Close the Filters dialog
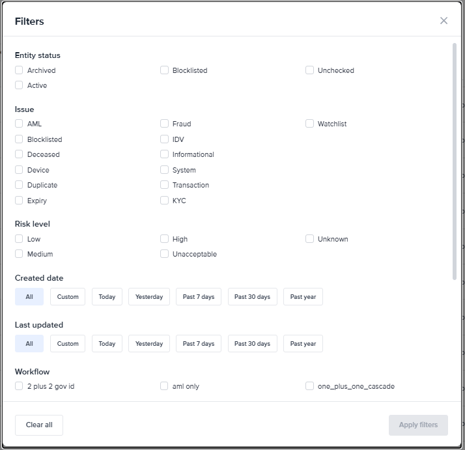This screenshot has height=450, width=465. (444, 21)
